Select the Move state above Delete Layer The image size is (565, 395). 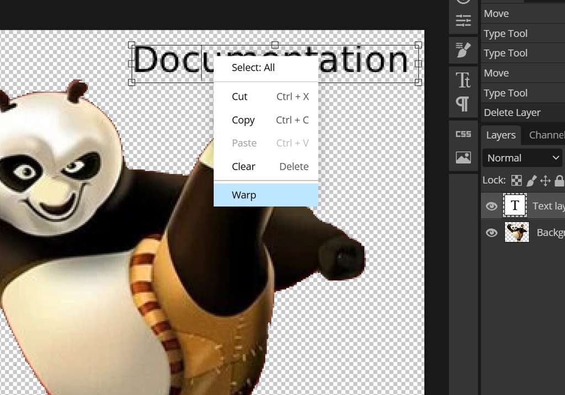tap(523, 73)
